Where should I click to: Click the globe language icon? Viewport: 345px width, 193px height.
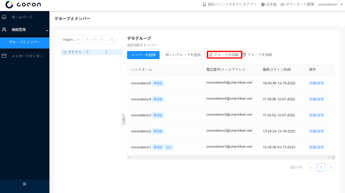[x=263, y=5]
